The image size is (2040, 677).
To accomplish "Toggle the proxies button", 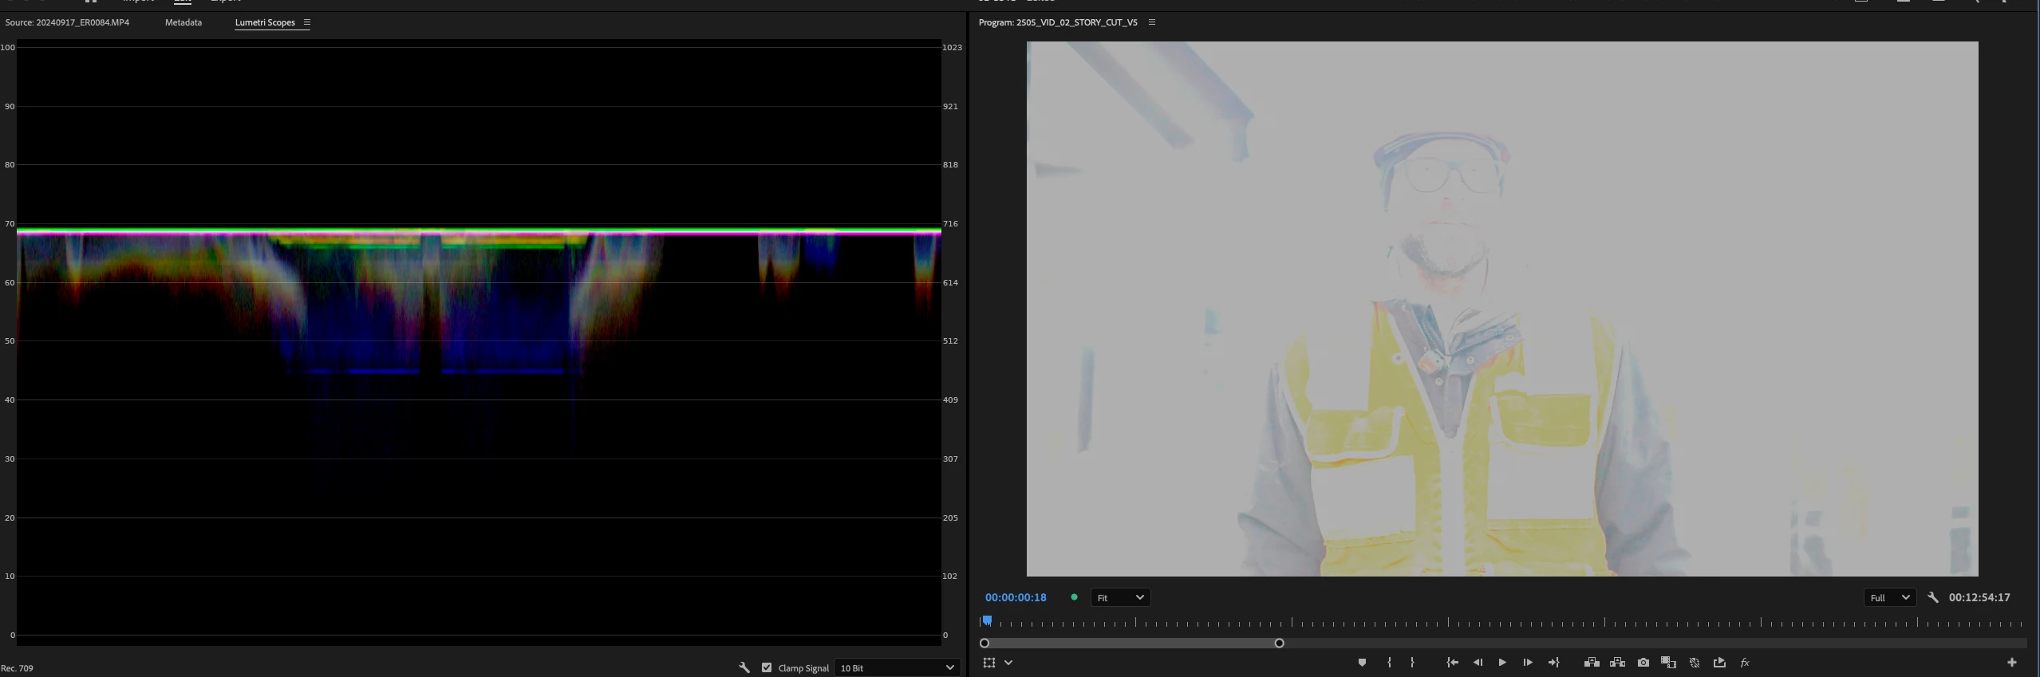I will click(1695, 663).
